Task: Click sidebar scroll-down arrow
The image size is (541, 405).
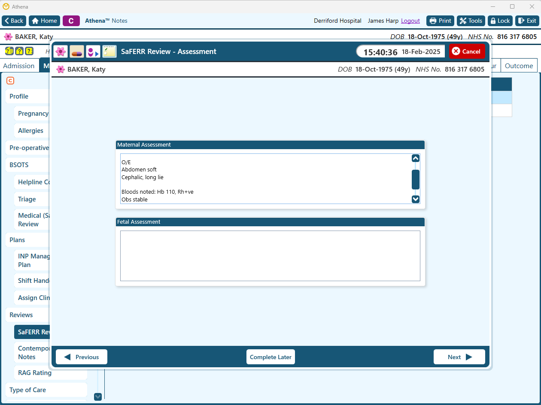Action: (98, 397)
